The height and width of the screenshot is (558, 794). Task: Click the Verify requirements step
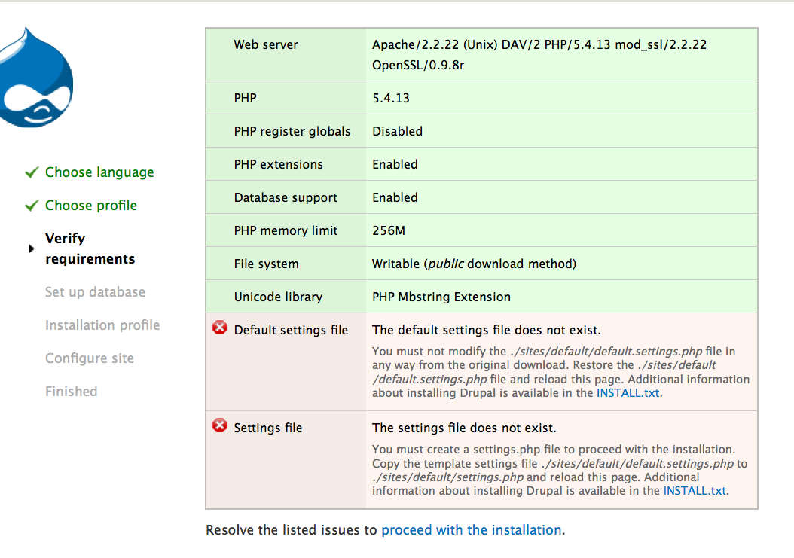[90, 249]
